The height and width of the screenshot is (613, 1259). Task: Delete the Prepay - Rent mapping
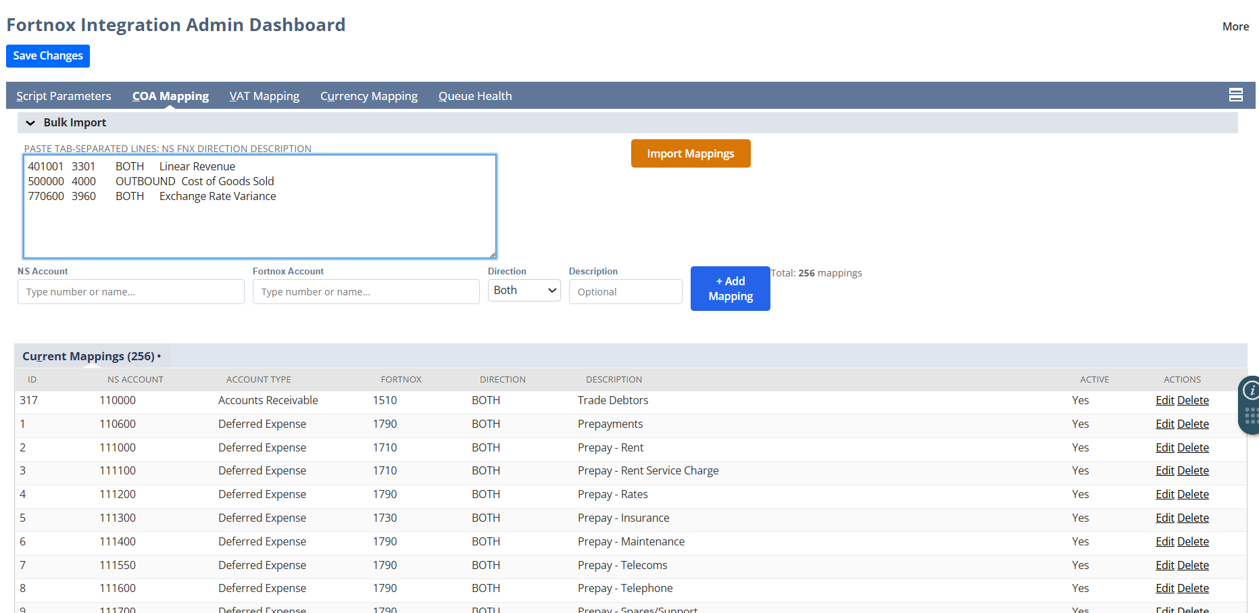coord(1193,447)
